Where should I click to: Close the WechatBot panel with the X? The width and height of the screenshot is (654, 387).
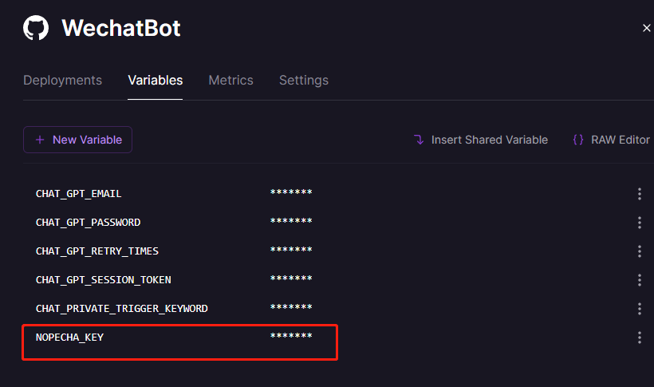pyautogui.click(x=647, y=28)
